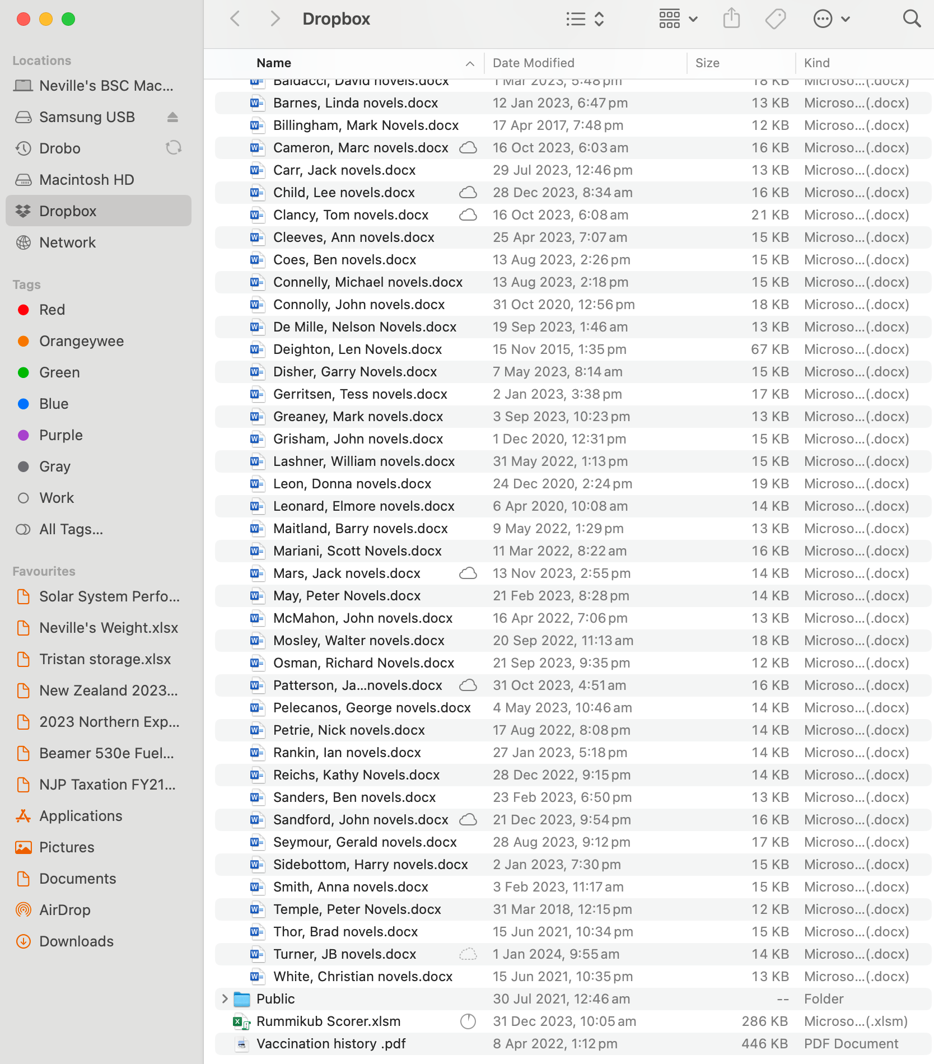934x1064 pixels.
Task: Select the Red tag
Action: [99, 310]
